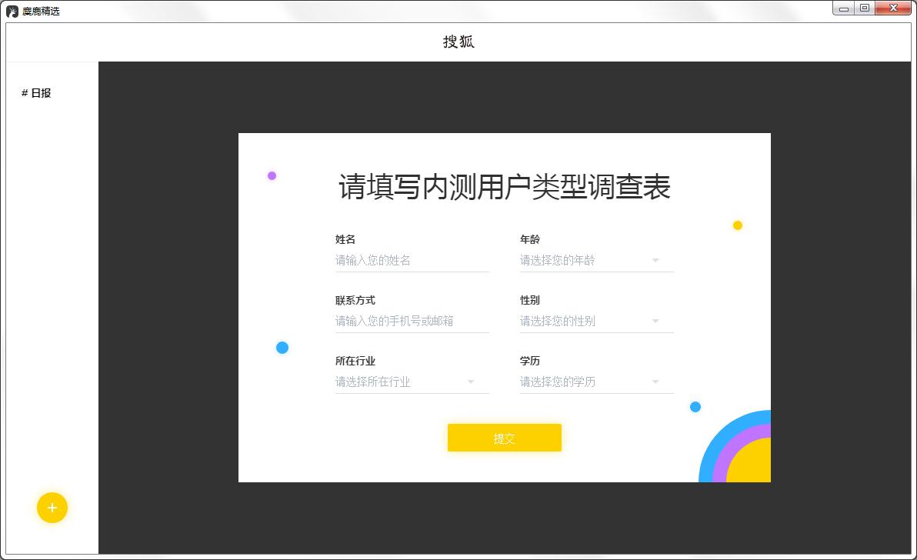
Task: Open the 请选择您的学历 dropdown
Action: 596,382
